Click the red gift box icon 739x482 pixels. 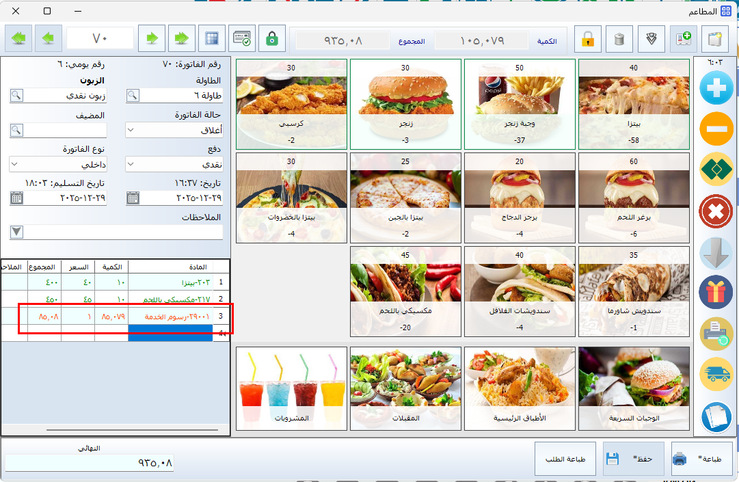[716, 293]
